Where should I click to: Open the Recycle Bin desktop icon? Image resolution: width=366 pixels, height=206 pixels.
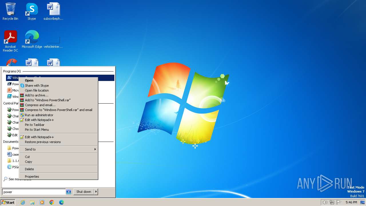click(10, 11)
